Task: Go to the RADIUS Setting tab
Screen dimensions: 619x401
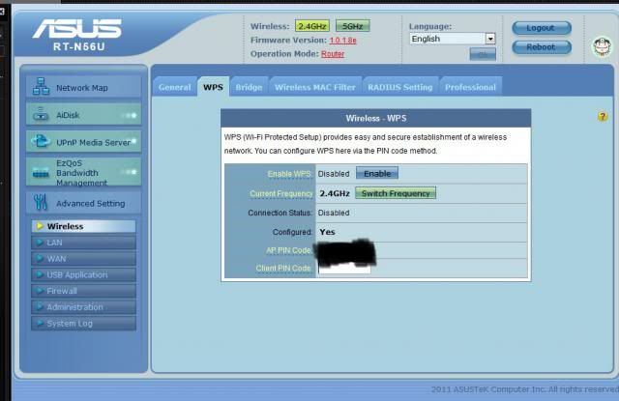Action: pyautogui.click(x=399, y=87)
